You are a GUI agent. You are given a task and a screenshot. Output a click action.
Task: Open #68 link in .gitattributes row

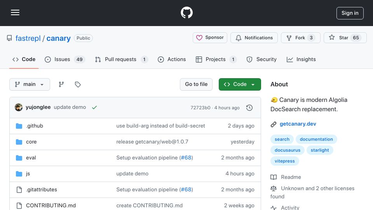click(186, 189)
